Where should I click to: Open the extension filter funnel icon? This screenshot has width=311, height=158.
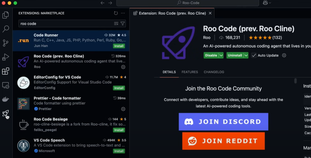123,24
